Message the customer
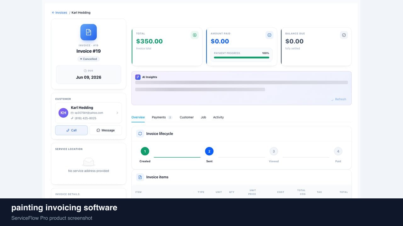The image size is (403, 226). [x=105, y=130]
